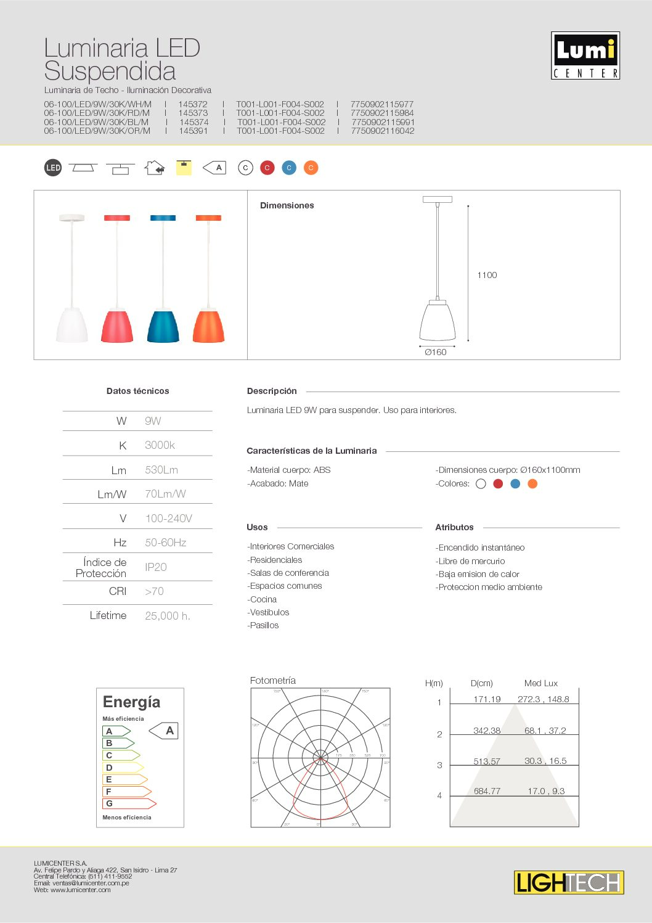Click the Ø160 diameter label under the drawing
This screenshot has width=652, height=923.
pyautogui.click(x=436, y=352)
